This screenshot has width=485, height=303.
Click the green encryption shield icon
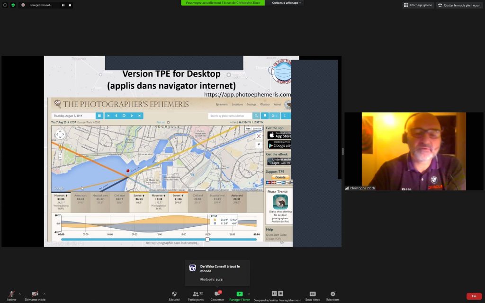[13, 5]
